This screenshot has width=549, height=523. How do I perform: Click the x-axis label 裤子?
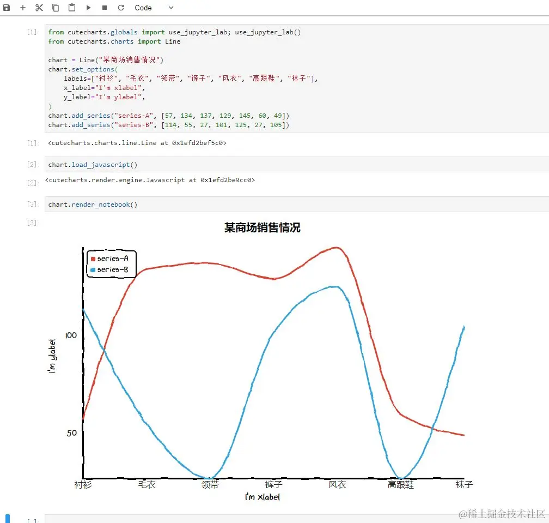[274, 484]
